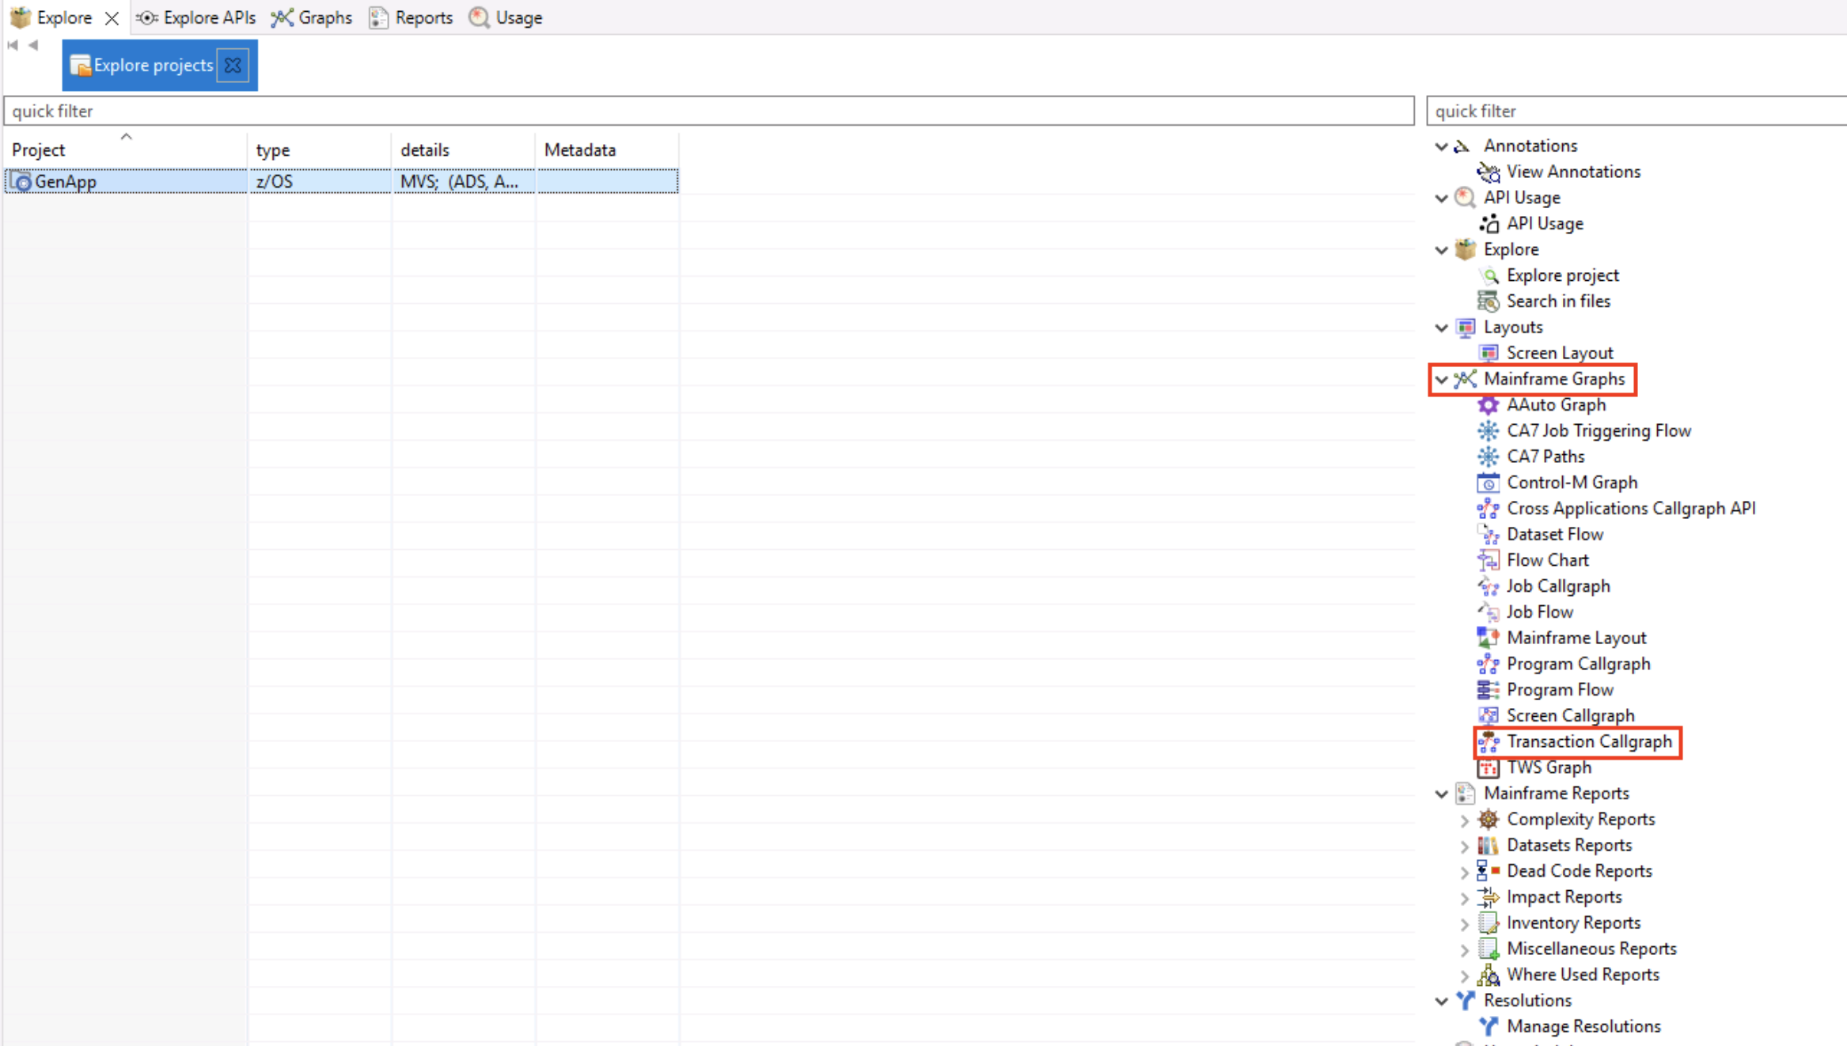This screenshot has width=1847, height=1046.
Task: Open the AAuto Graph icon
Action: 1488,405
